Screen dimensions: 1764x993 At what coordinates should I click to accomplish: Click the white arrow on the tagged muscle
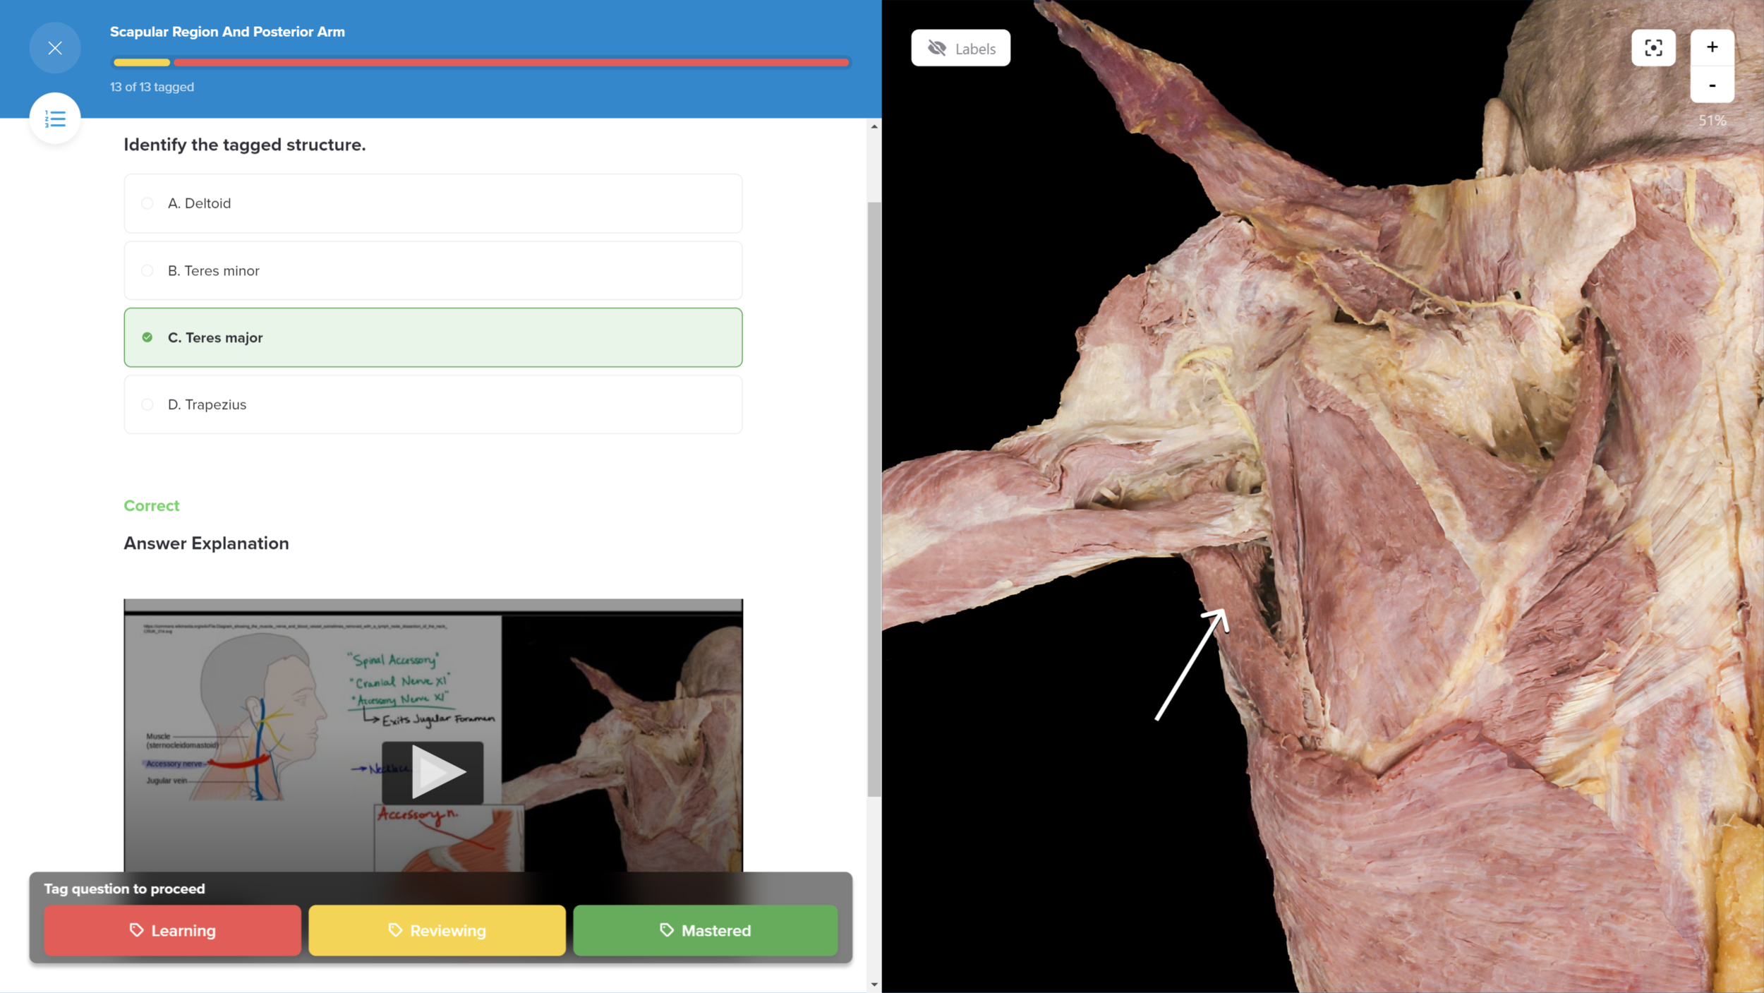pyautogui.click(x=1191, y=666)
